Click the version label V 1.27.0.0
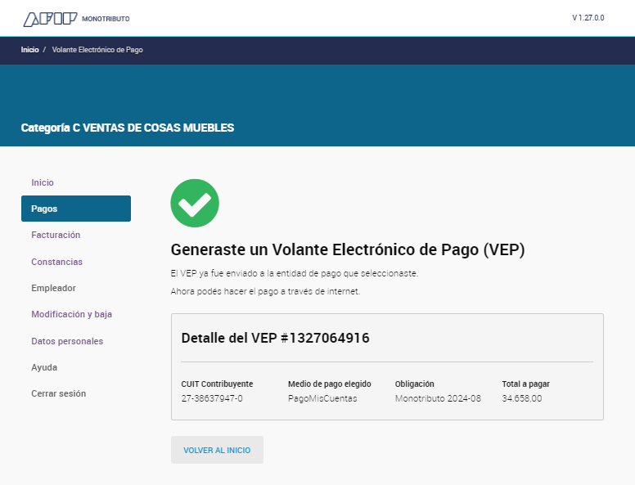 pos(588,18)
